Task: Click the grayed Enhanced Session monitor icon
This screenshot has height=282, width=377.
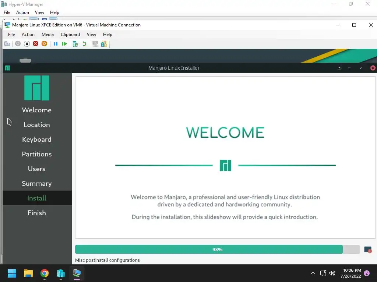Action: point(95,44)
